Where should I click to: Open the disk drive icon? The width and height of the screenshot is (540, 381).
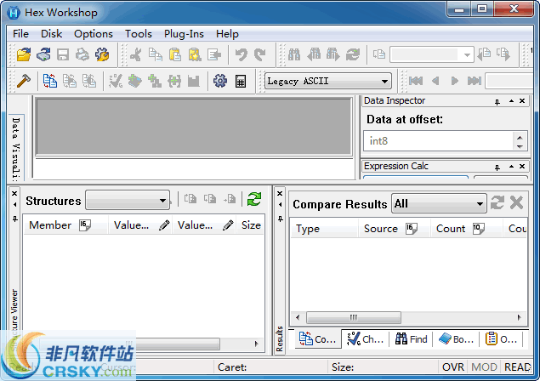click(43, 54)
